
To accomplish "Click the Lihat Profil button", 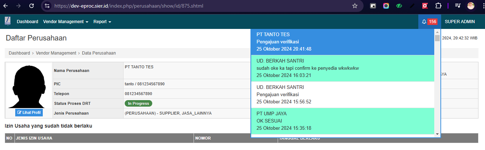I will point(29,112).
